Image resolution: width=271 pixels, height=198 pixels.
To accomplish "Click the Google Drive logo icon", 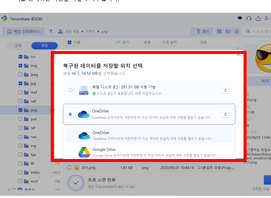I will (x=84, y=152).
